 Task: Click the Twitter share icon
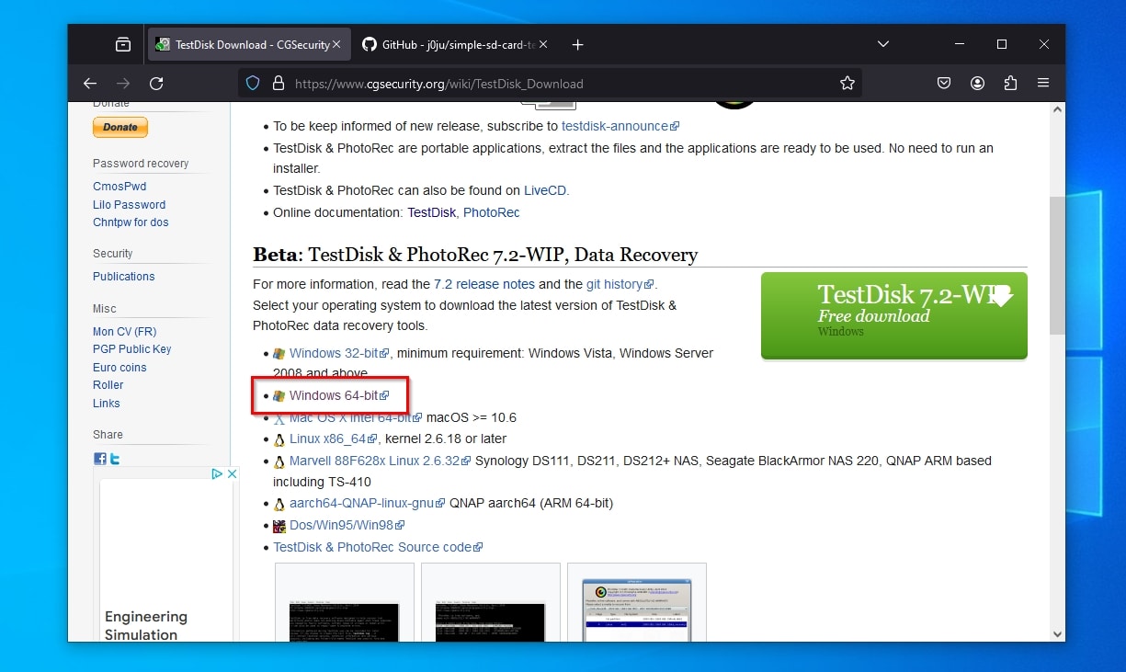[x=114, y=459]
